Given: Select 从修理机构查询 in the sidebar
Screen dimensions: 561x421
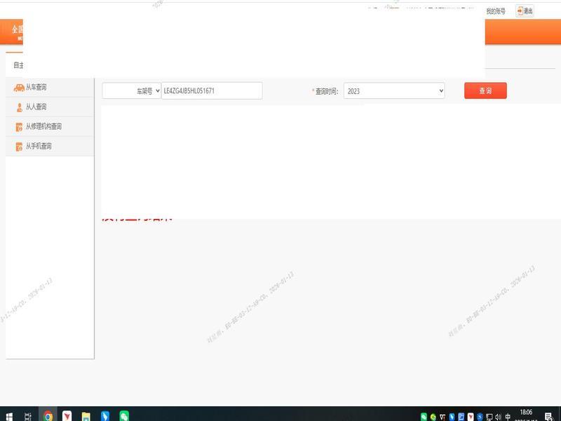Looking at the screenshot, I should [43, 127].
